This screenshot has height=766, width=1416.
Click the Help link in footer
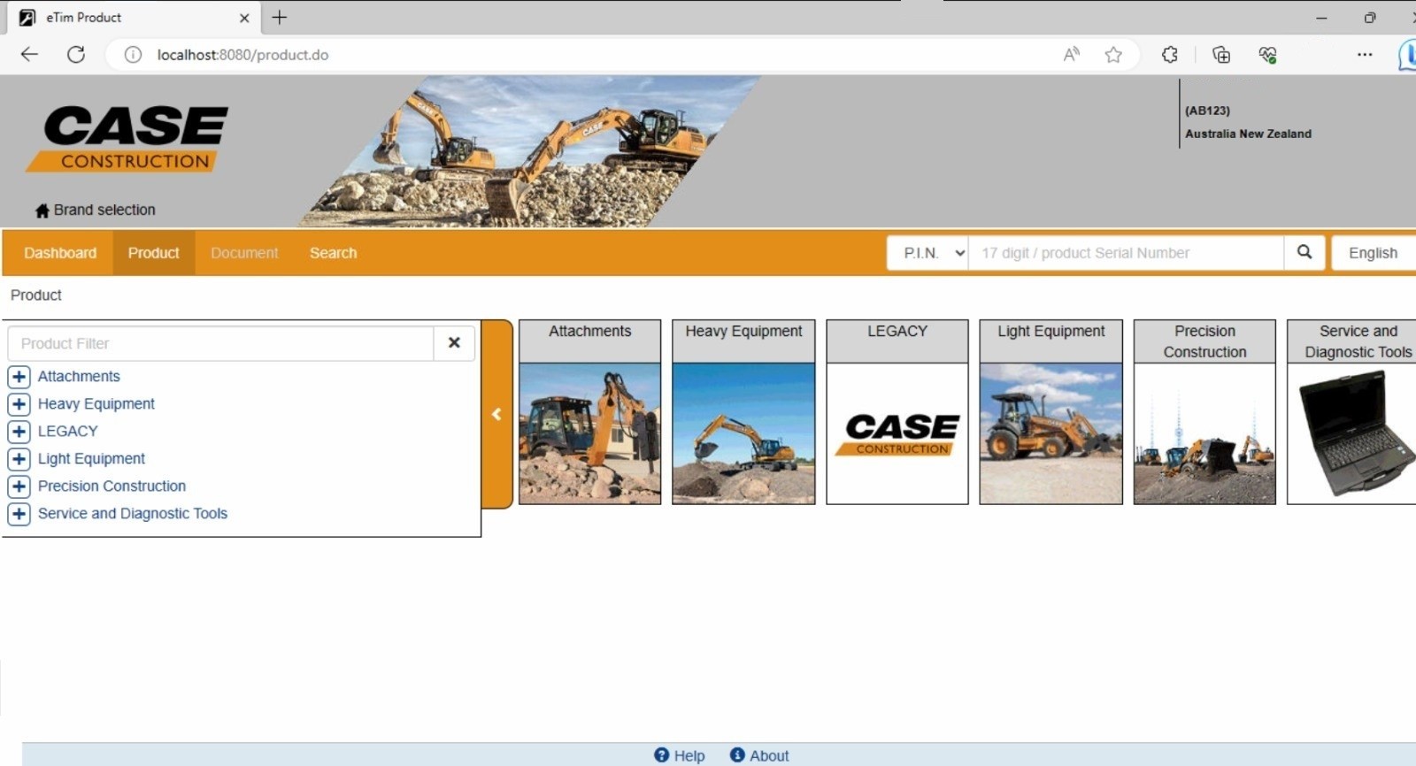[689, 755]
